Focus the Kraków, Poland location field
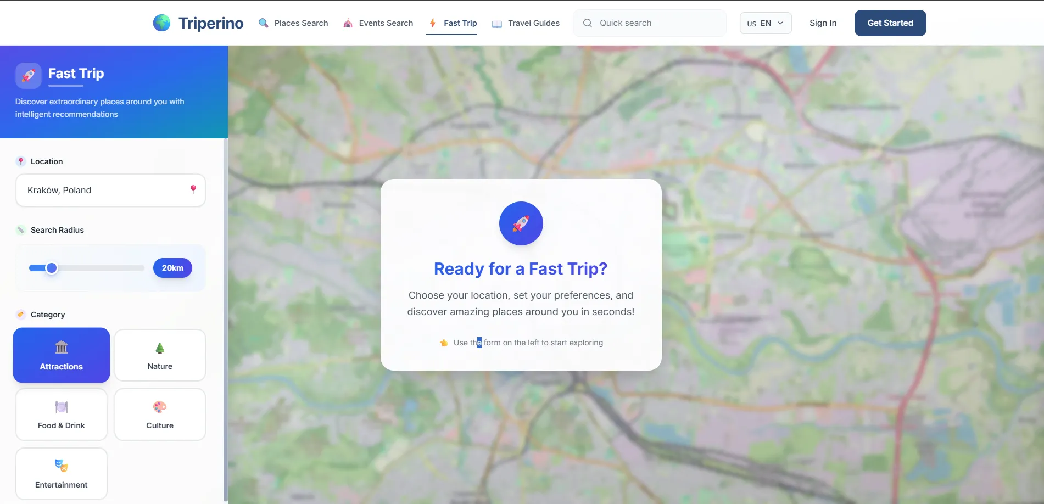Screen dimensions: 1044x504 click(x=110, y=190)
